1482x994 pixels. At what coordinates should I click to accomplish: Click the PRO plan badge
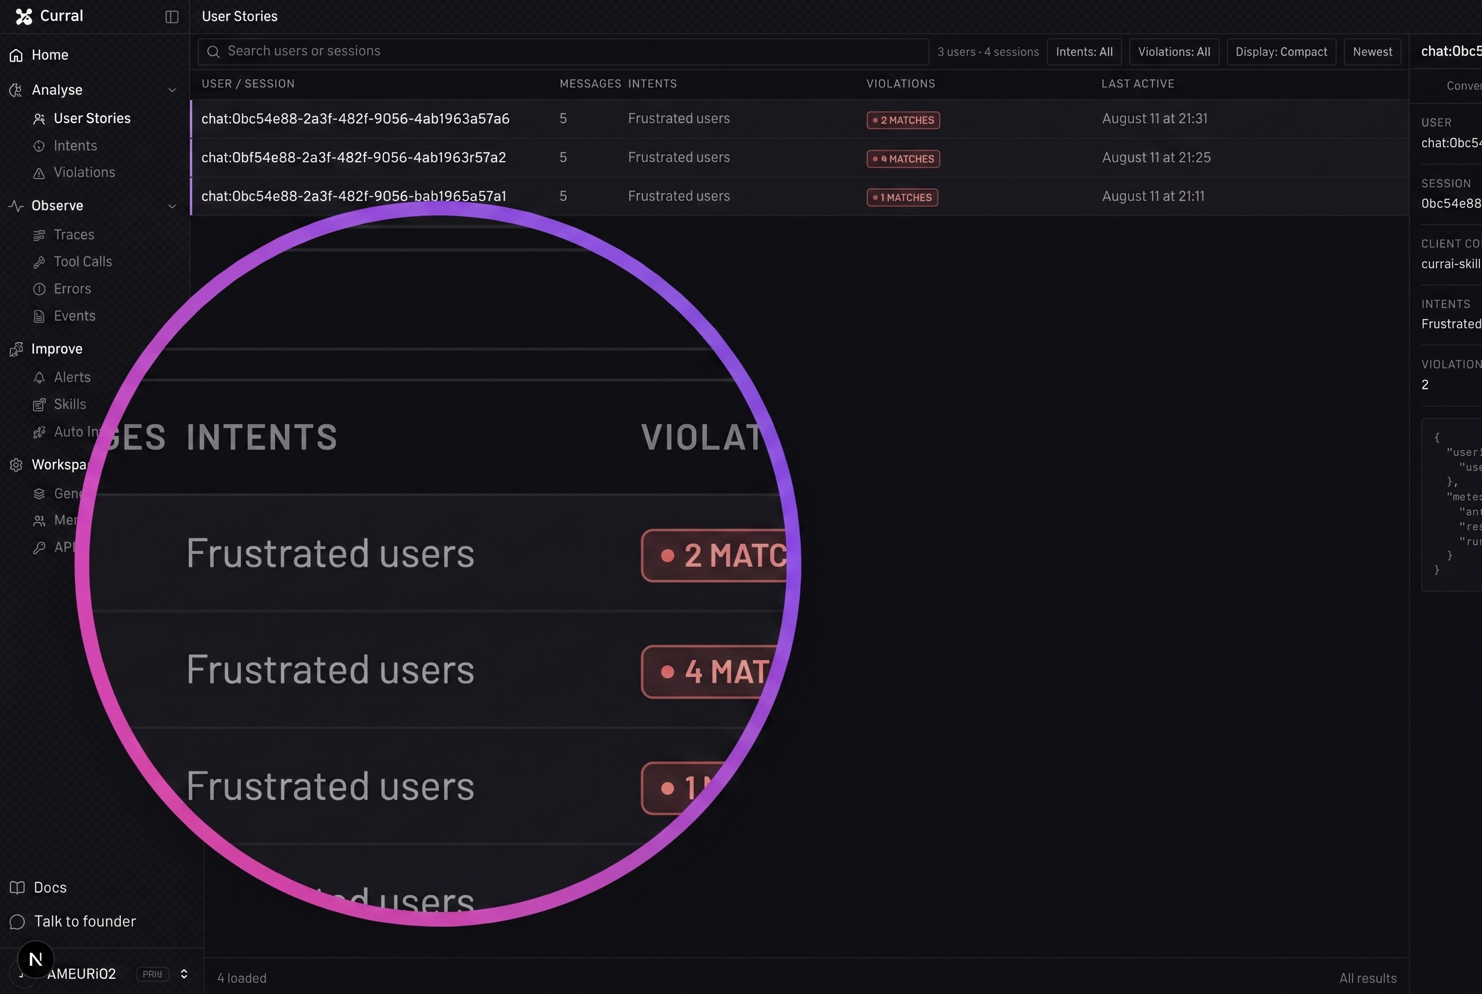pos(153,973)
